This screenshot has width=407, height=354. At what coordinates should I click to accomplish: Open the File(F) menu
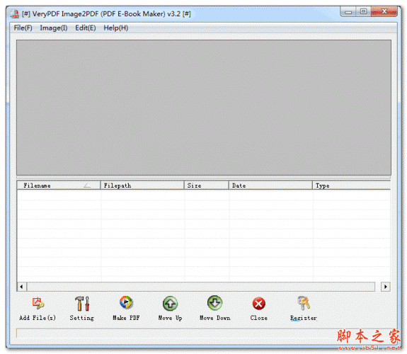(23, 28)
